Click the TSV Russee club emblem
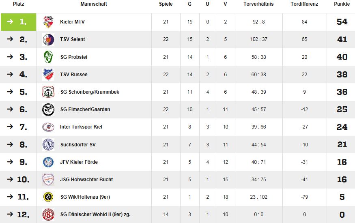The image size is (355, 223). tap(48, 75)
